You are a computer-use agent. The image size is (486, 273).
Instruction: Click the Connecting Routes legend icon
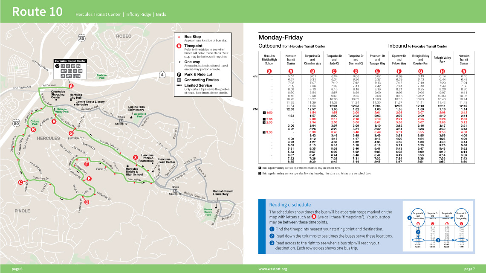click(x=179, y=80)
